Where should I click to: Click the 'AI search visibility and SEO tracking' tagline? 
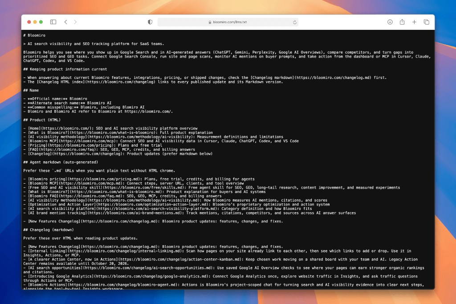click(94, 44)
